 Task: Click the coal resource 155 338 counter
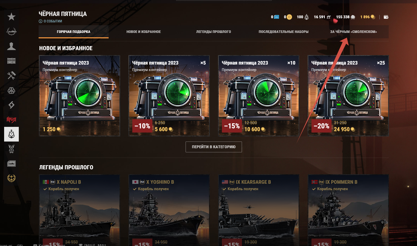(x=345, y=17)
